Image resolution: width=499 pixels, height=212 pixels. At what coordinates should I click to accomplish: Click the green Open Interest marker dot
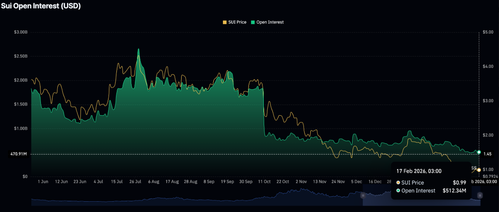(x=479, y=152)
